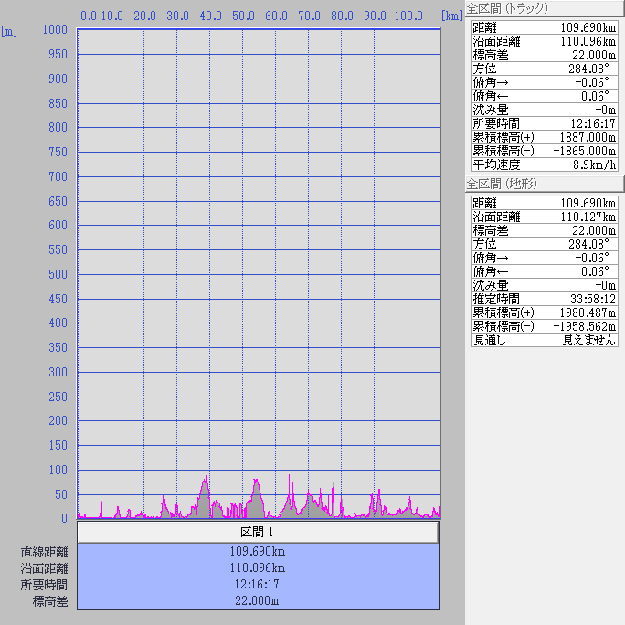The width and height of the screenshot is (625, 625).
Task: Click 方位 value 284.08° in トラック panel
Action: pos(588,69)
